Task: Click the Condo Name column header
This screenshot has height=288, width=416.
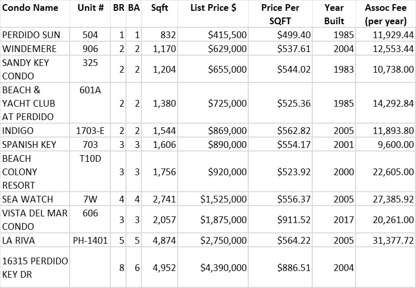Action: coord(30,8)
